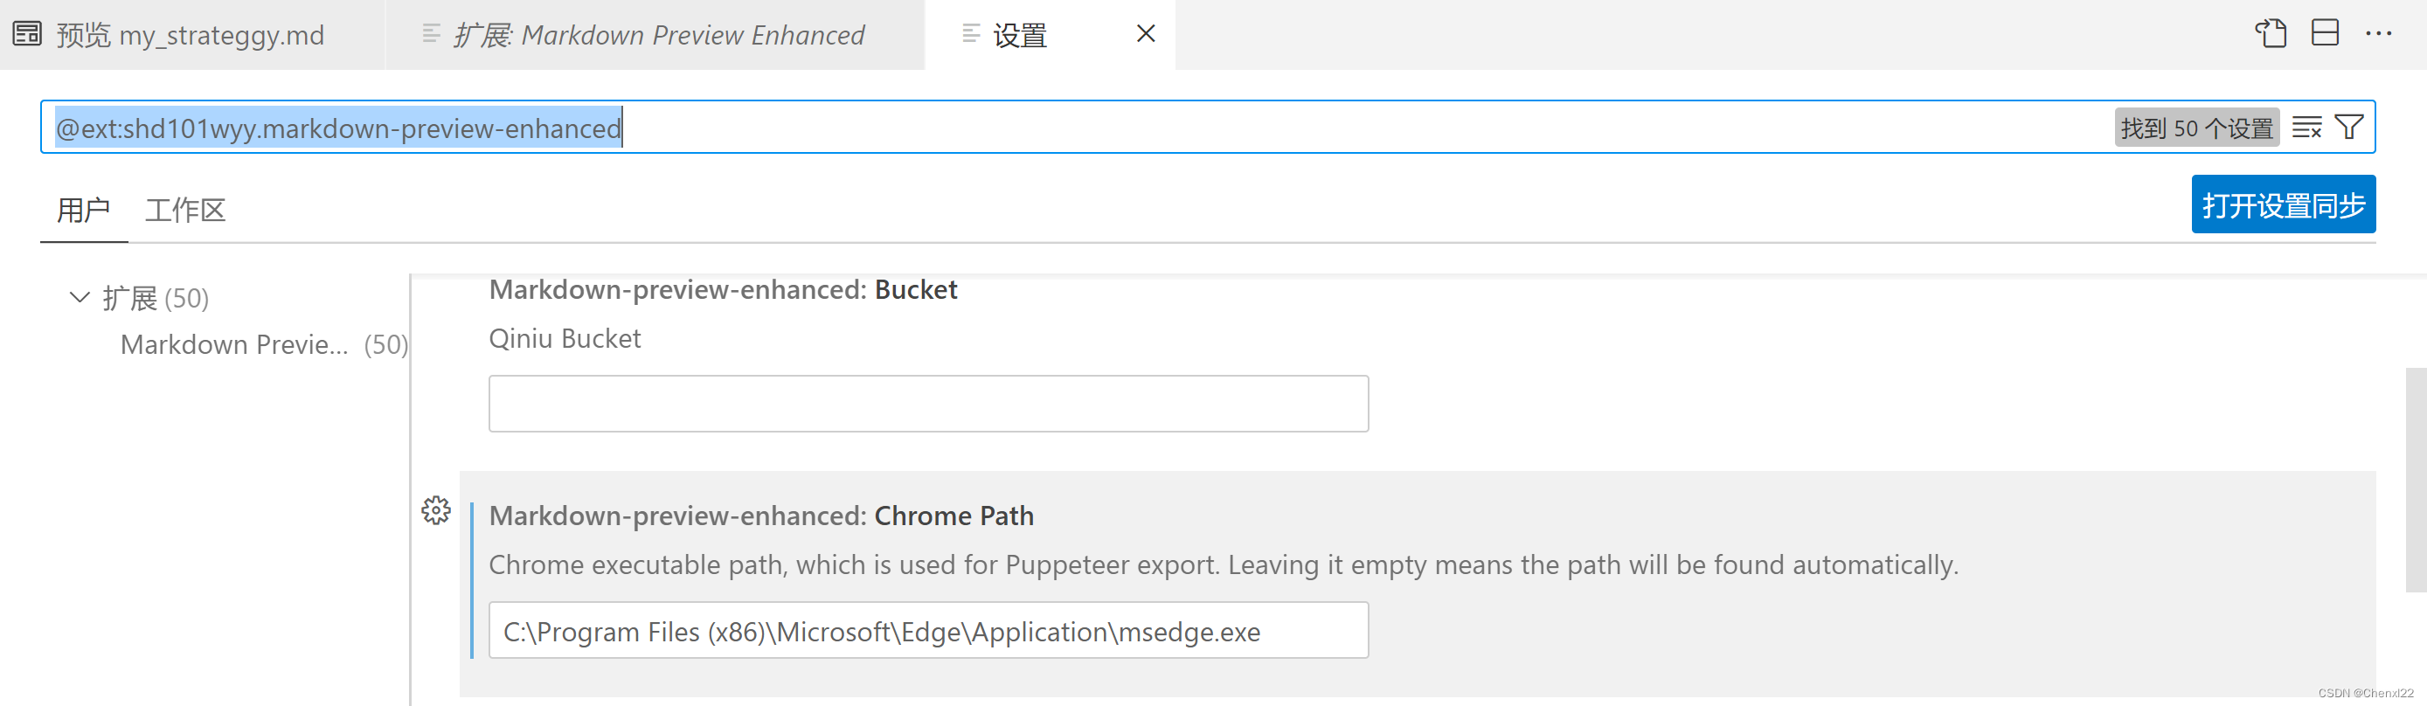2427x706 pixels.
Task: Expand the extensions tree chevron
Action: (x=80, y=297)
